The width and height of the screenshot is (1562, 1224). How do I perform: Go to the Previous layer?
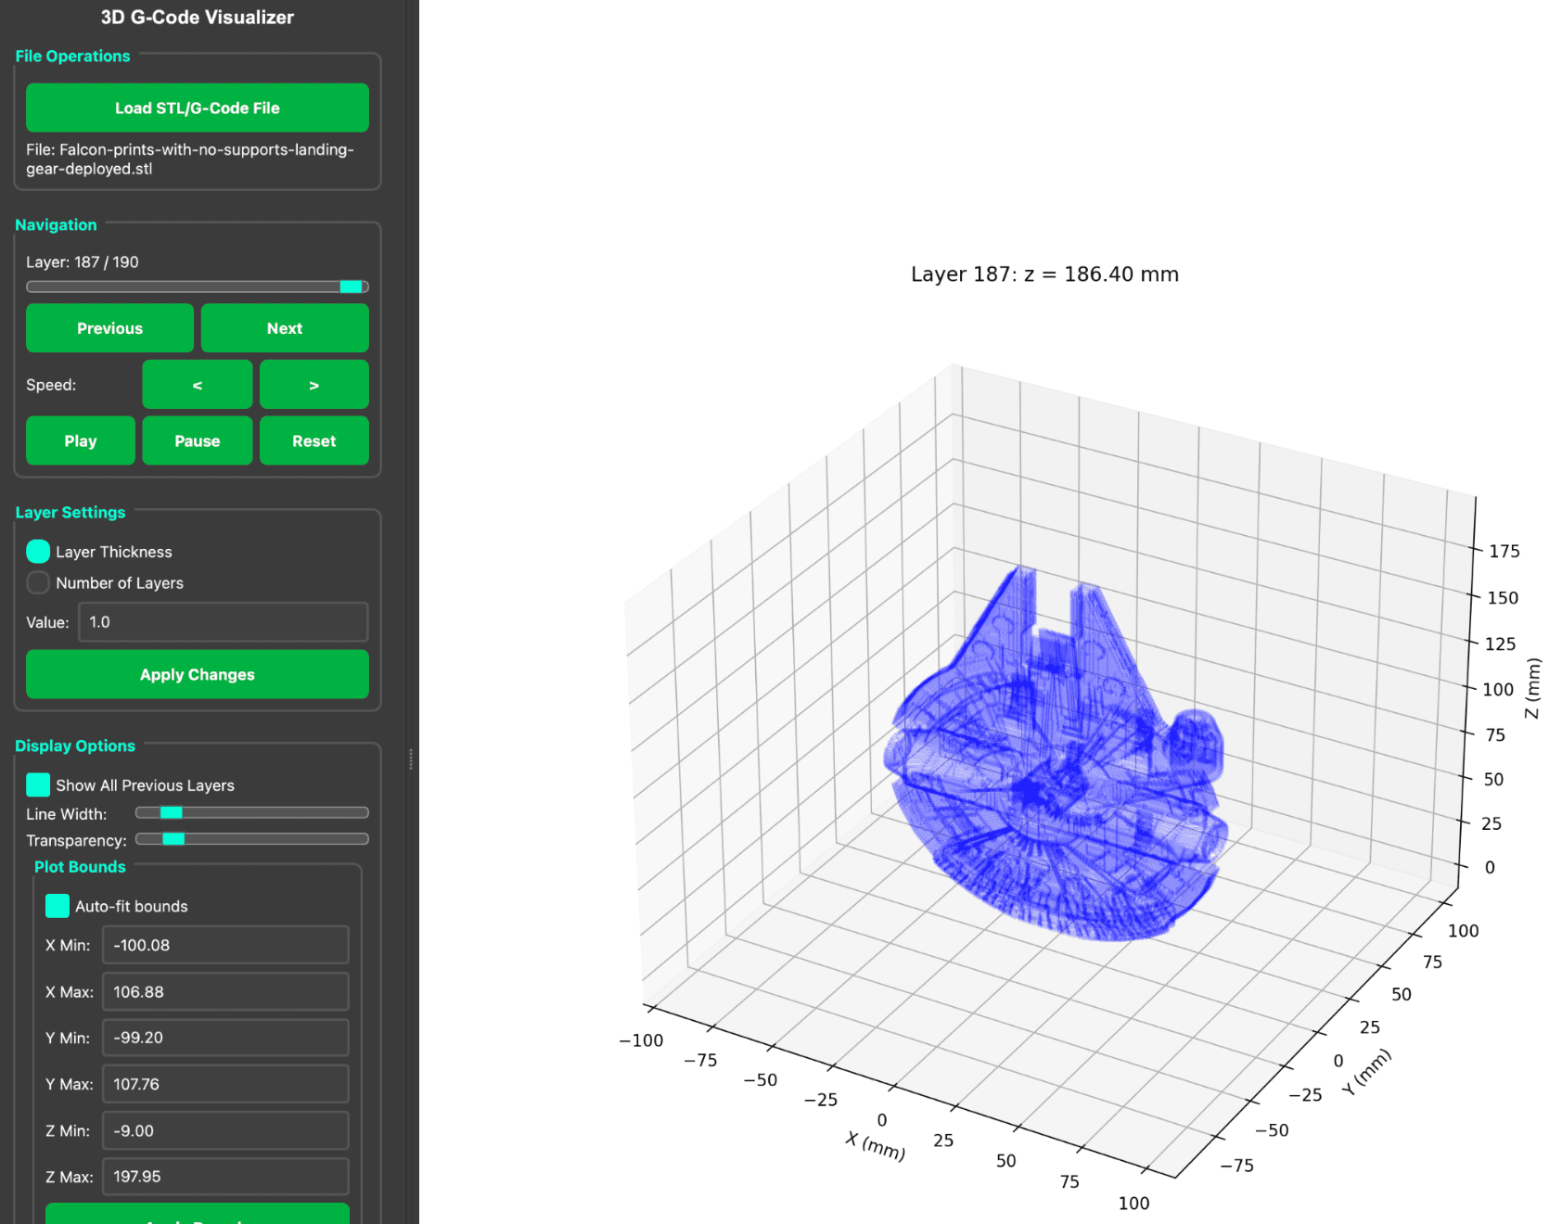(109, 328)
